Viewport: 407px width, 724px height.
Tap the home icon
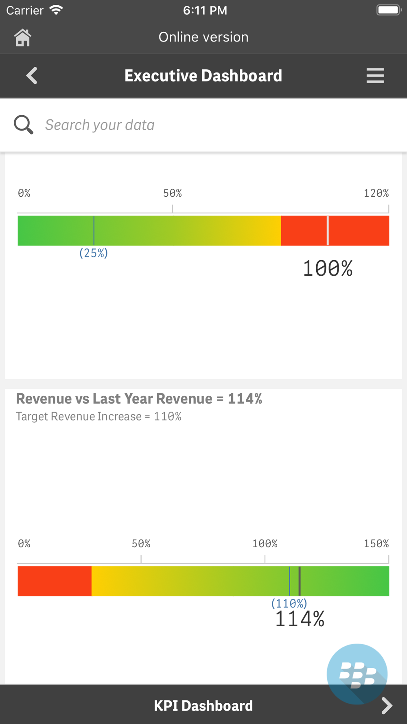[x=22, y=37]
